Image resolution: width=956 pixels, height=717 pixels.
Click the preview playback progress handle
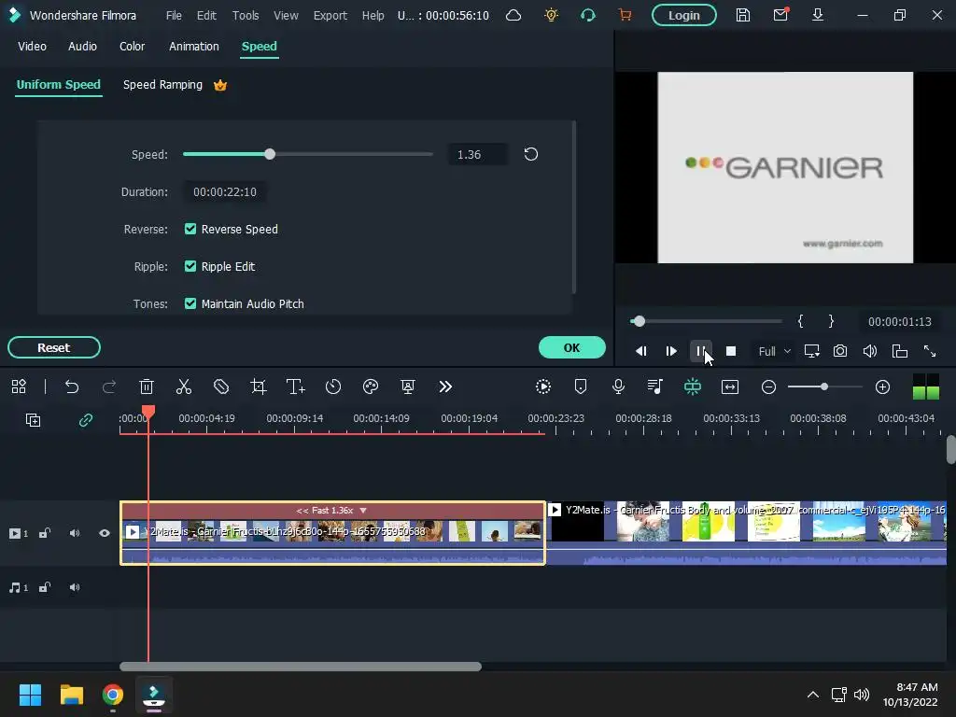(x=639, y=321)
